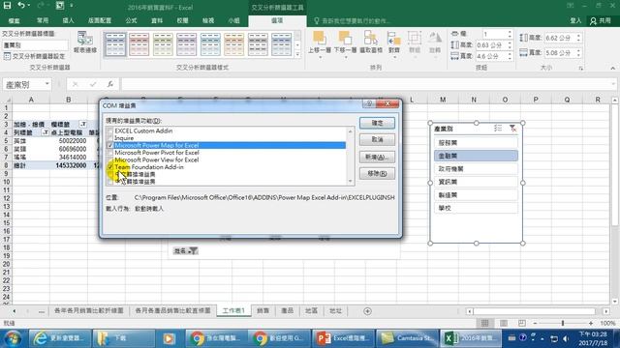Screen dimensions: 620x348
Task: Expand the slicer styles gallery More arrow
Action: [x=297, y=54]
